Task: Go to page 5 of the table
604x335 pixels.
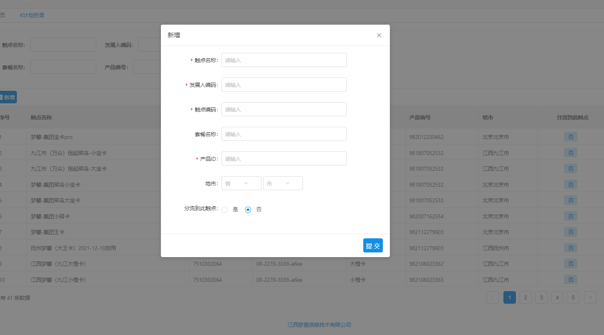Action: tap(573, 297)
